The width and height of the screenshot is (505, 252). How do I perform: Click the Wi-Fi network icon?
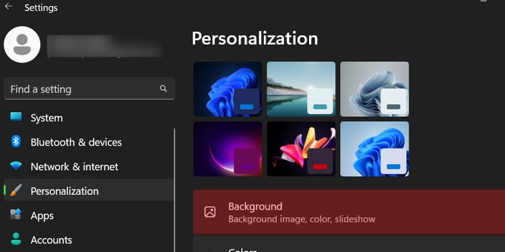tap(15, 166)
